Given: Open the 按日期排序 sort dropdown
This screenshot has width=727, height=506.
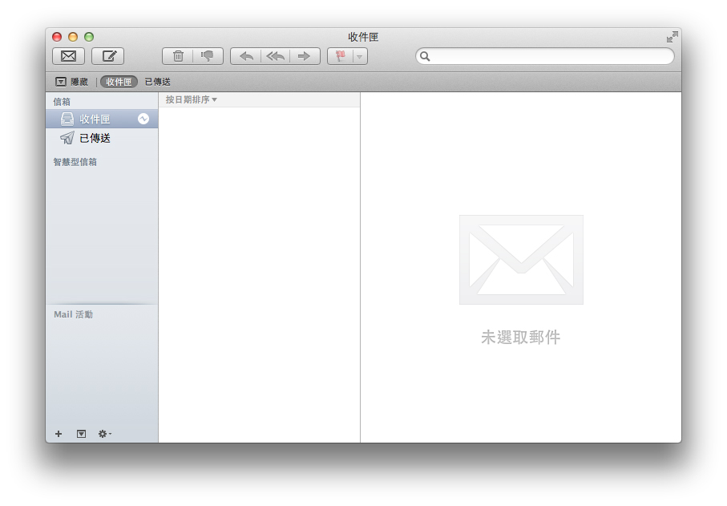Looking at the screenshot, I should (x=191, y=99).
